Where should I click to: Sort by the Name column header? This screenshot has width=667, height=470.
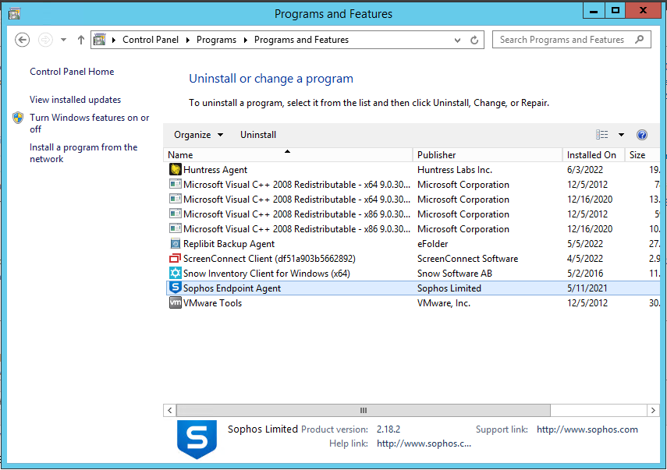click(288, 154)
